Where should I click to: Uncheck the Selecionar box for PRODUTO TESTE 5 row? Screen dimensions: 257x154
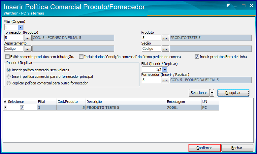point(22,108)
